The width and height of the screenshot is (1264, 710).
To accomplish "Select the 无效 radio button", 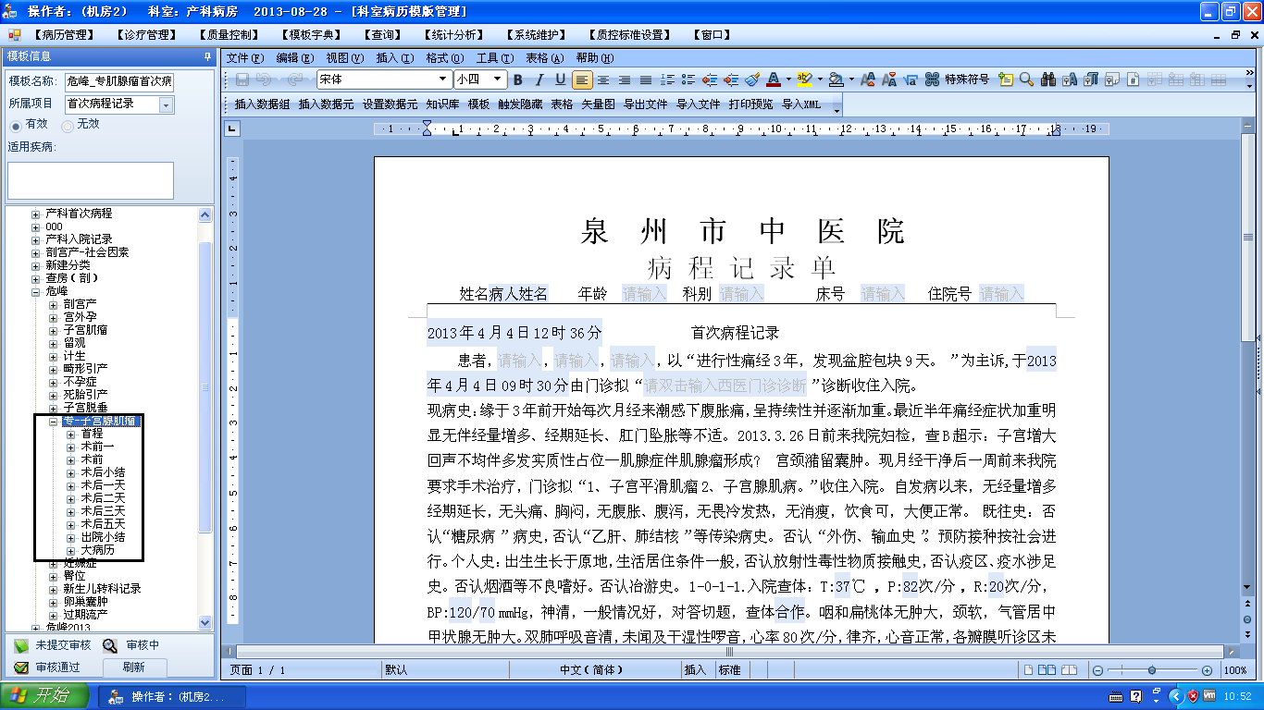I will 68,125.
